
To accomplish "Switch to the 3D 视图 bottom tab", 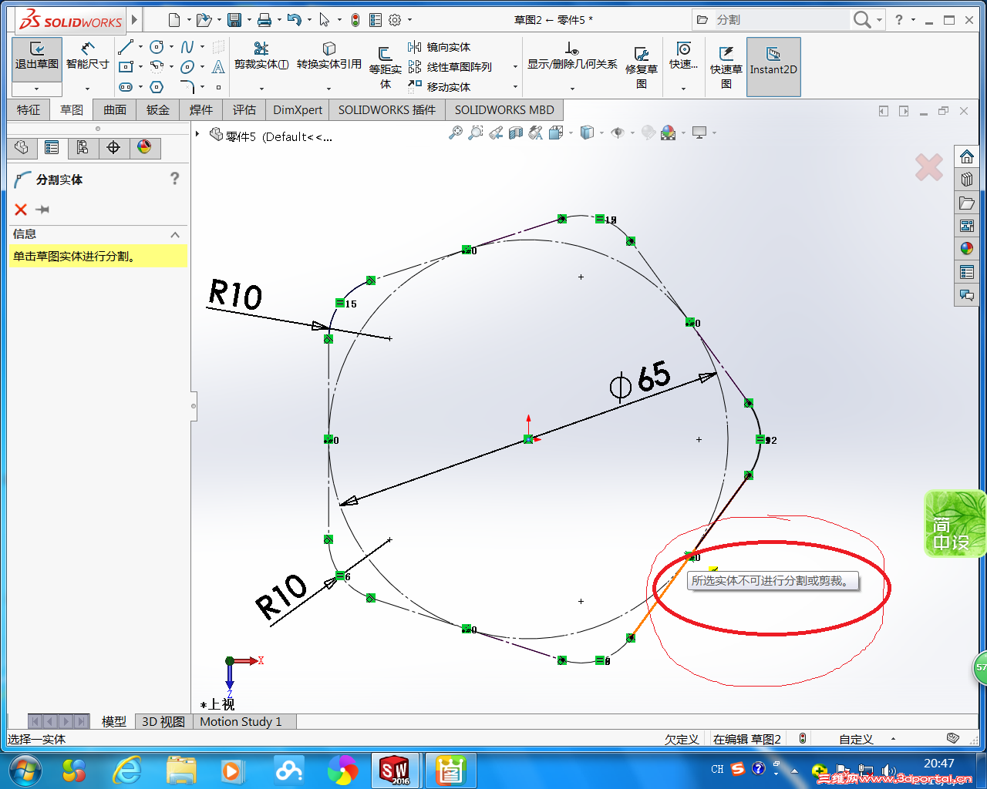I will coord(163,722).
